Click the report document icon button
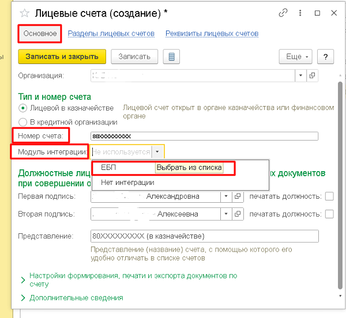Screen dimensions: 346x318 (171, 56)
